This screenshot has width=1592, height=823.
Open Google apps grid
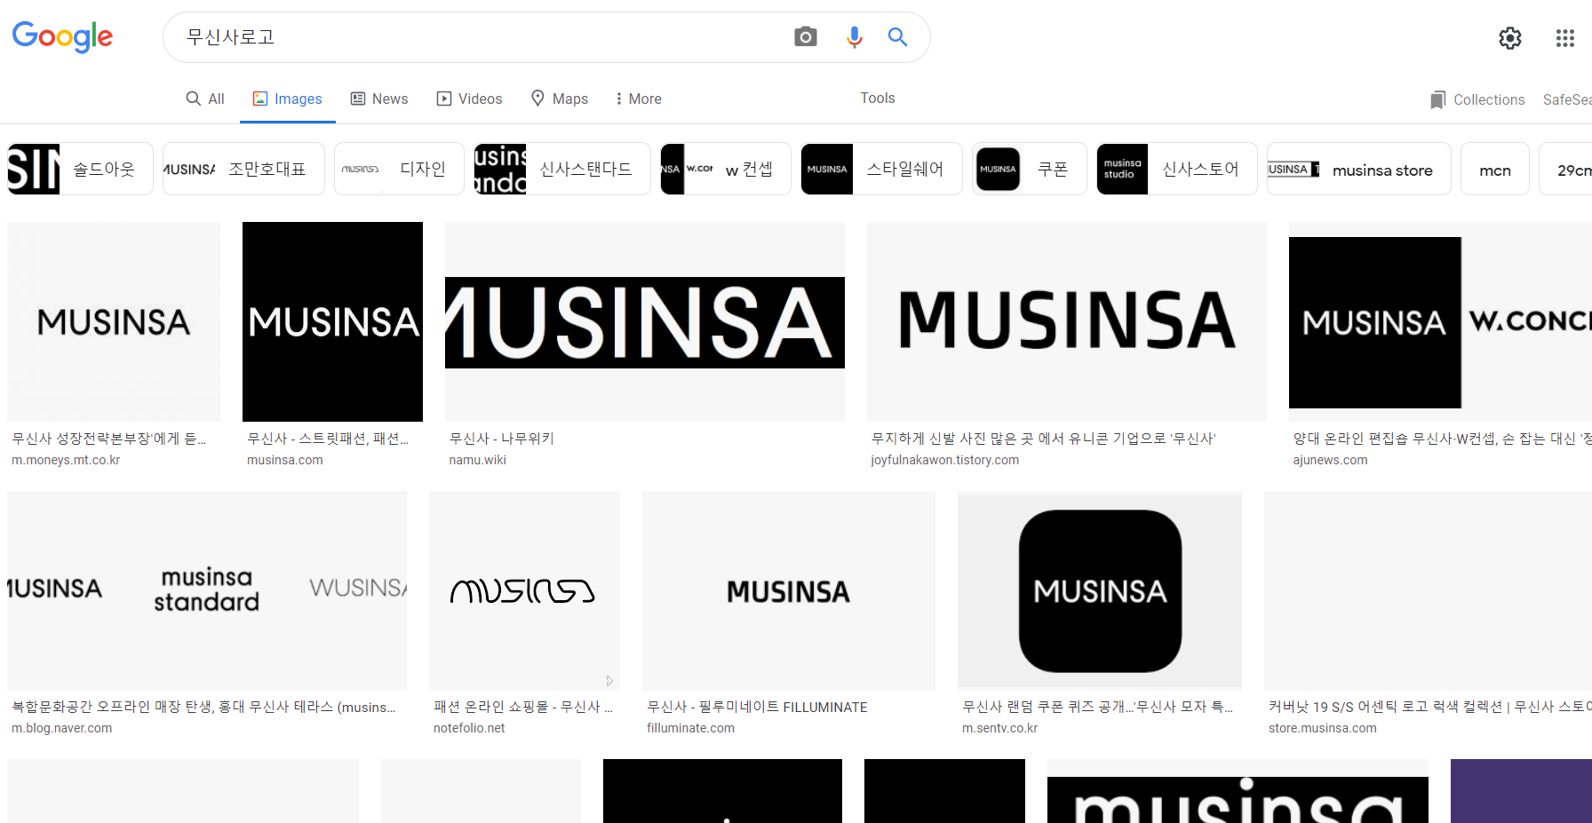click(x=1565, y=37)
